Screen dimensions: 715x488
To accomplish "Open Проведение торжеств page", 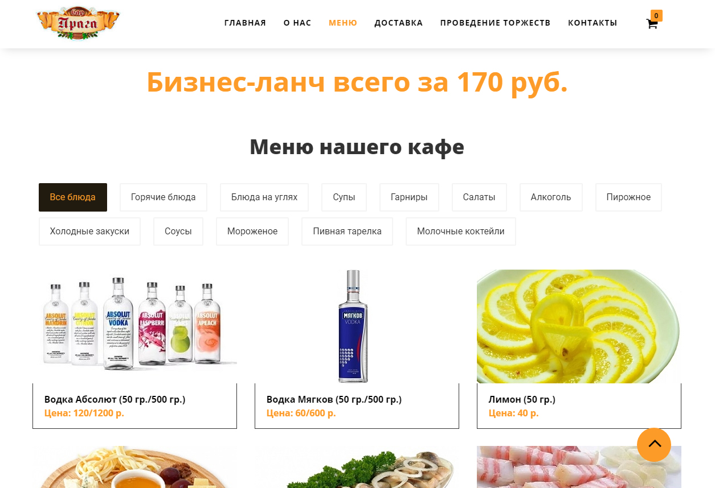I will [495, 23].
